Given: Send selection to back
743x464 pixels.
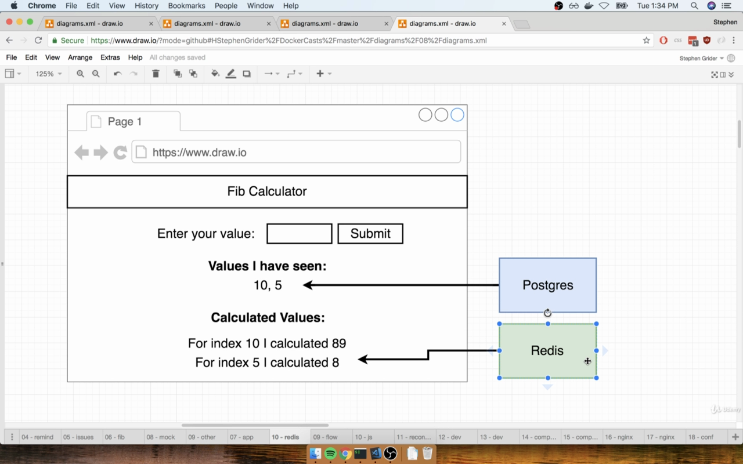Looking at the screenshot, I should pos(193,74).
